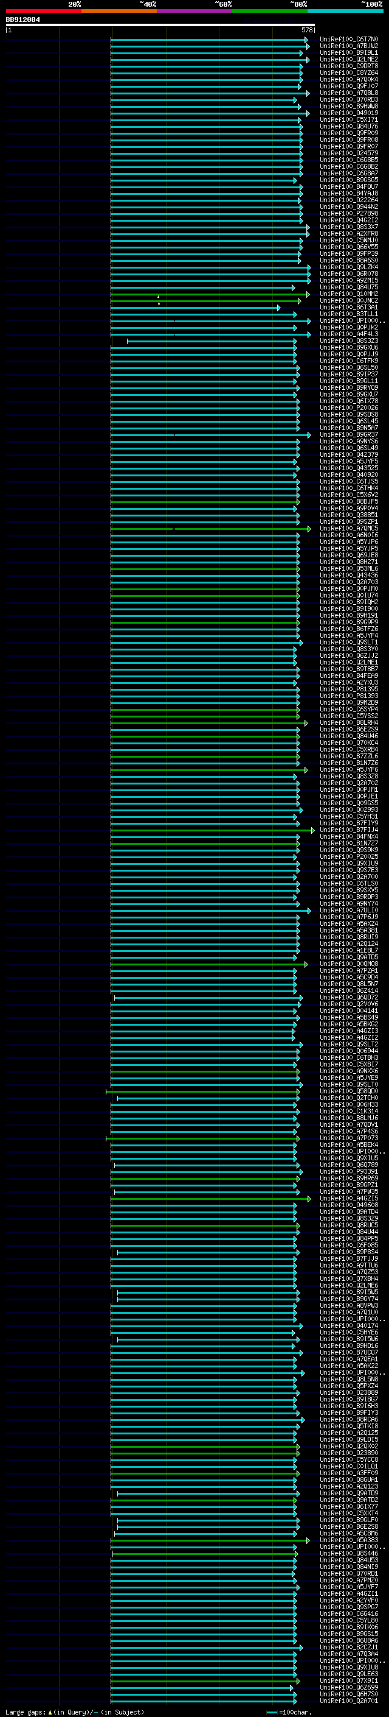Screen dimensions: 389x1717
Task: Open hit UniRef100_B9I9L1
Action: pyautogui.click(x=349, y=52)
